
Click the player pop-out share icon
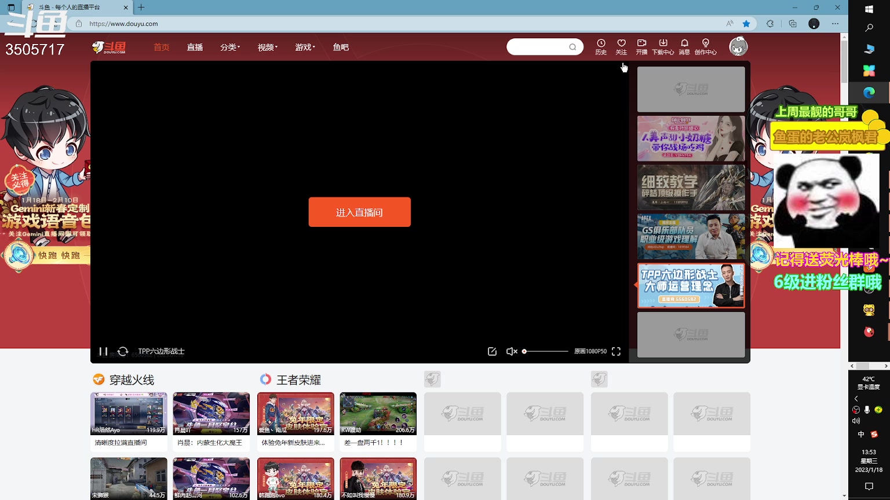pos(492,351)
